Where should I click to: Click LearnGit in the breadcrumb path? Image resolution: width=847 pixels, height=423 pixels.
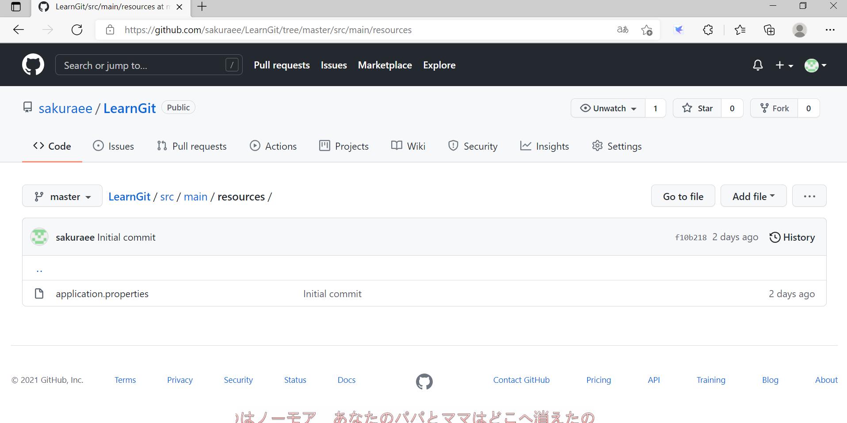(130, 196)
